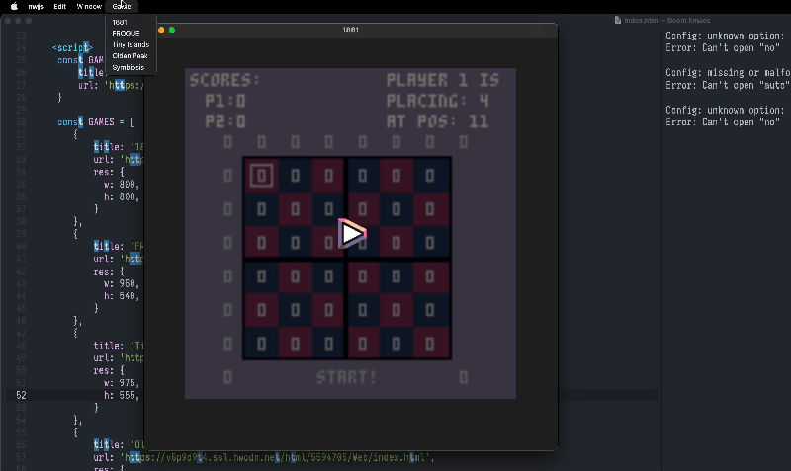Click the <script> tag in the editor
This screenshot has height=471, width=791.
click(x=72, y=47)
